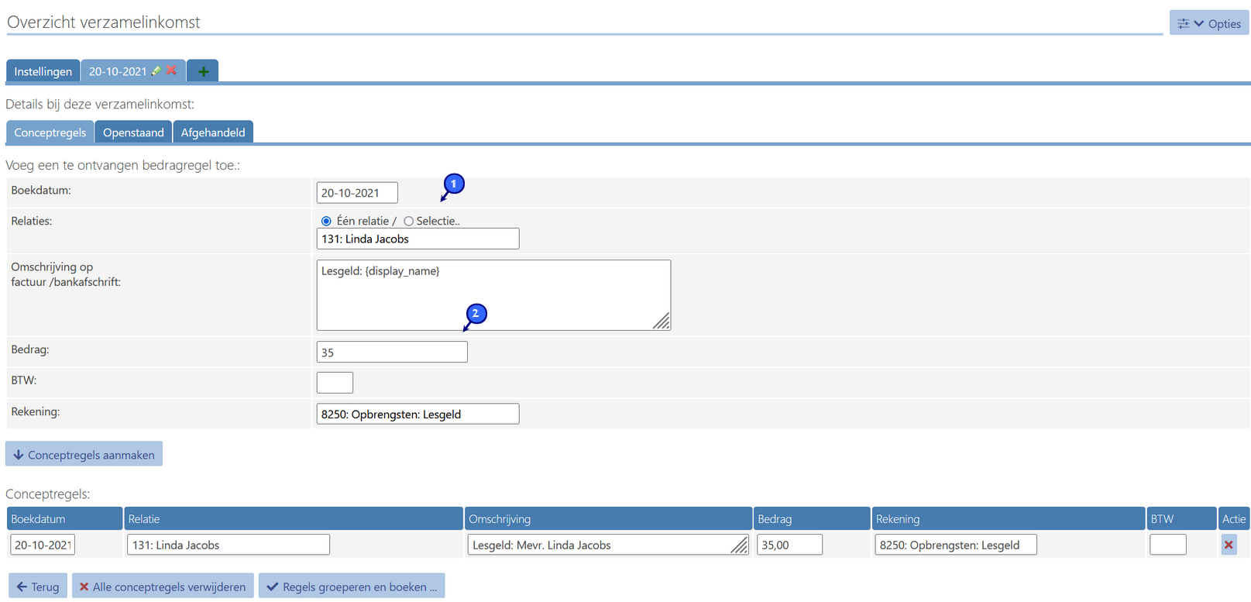Viewport: 1251px width, 602px height.
Task: Click the relation field 131: Linda Jacobs in form
Action: click(x=418, y=239)
